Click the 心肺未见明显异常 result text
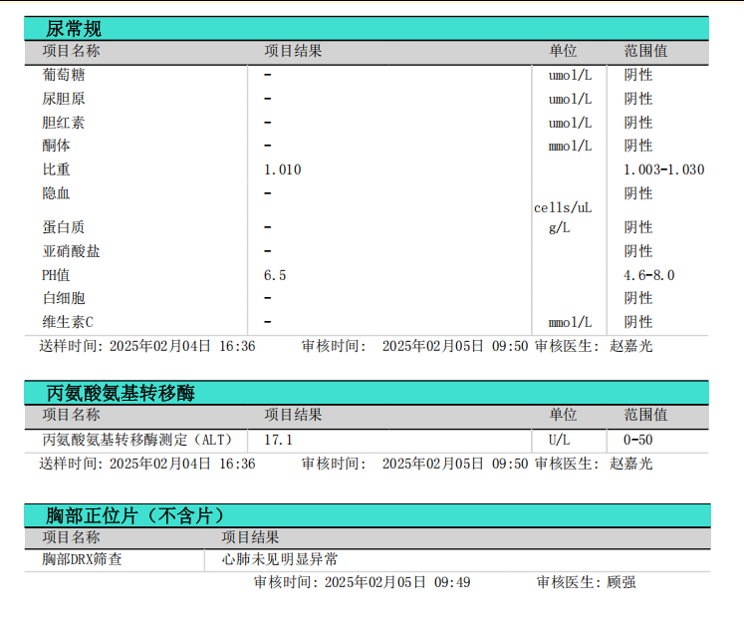This screenshot has height=643, width=744. [x=279, y=560]
